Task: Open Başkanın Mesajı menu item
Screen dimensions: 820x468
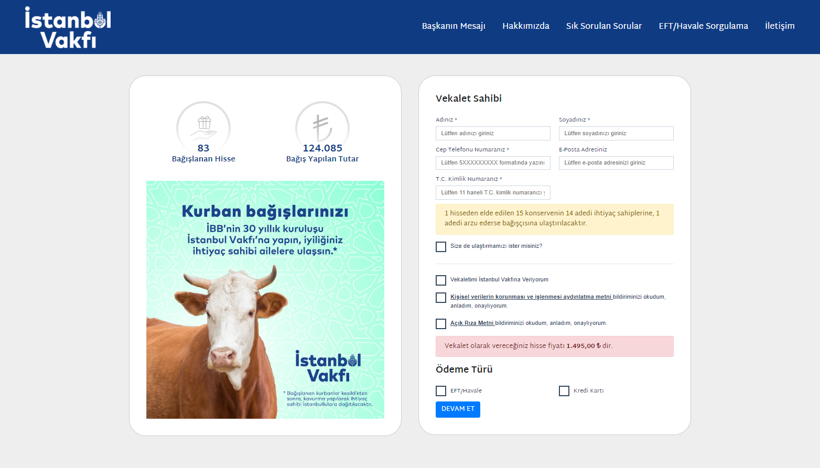Action: click(x=454, y=26)
